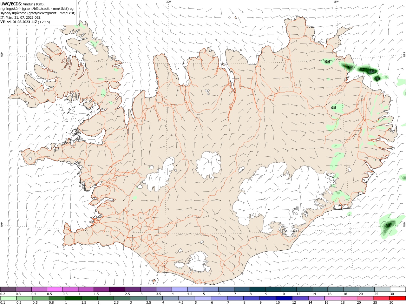
Task: Click the 3.0 rainfall value on the map
Action: [372, 71]
